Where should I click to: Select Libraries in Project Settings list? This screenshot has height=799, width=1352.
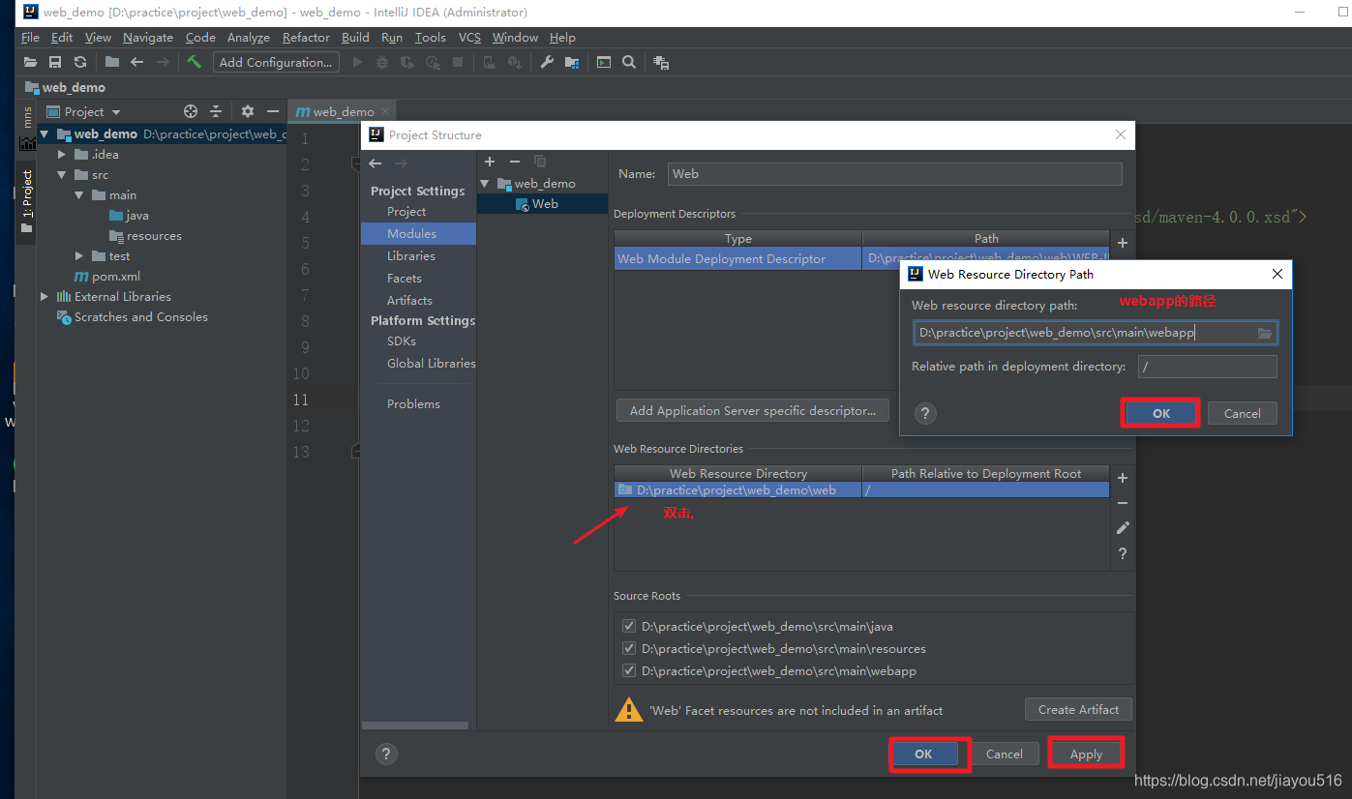[410, 256]
